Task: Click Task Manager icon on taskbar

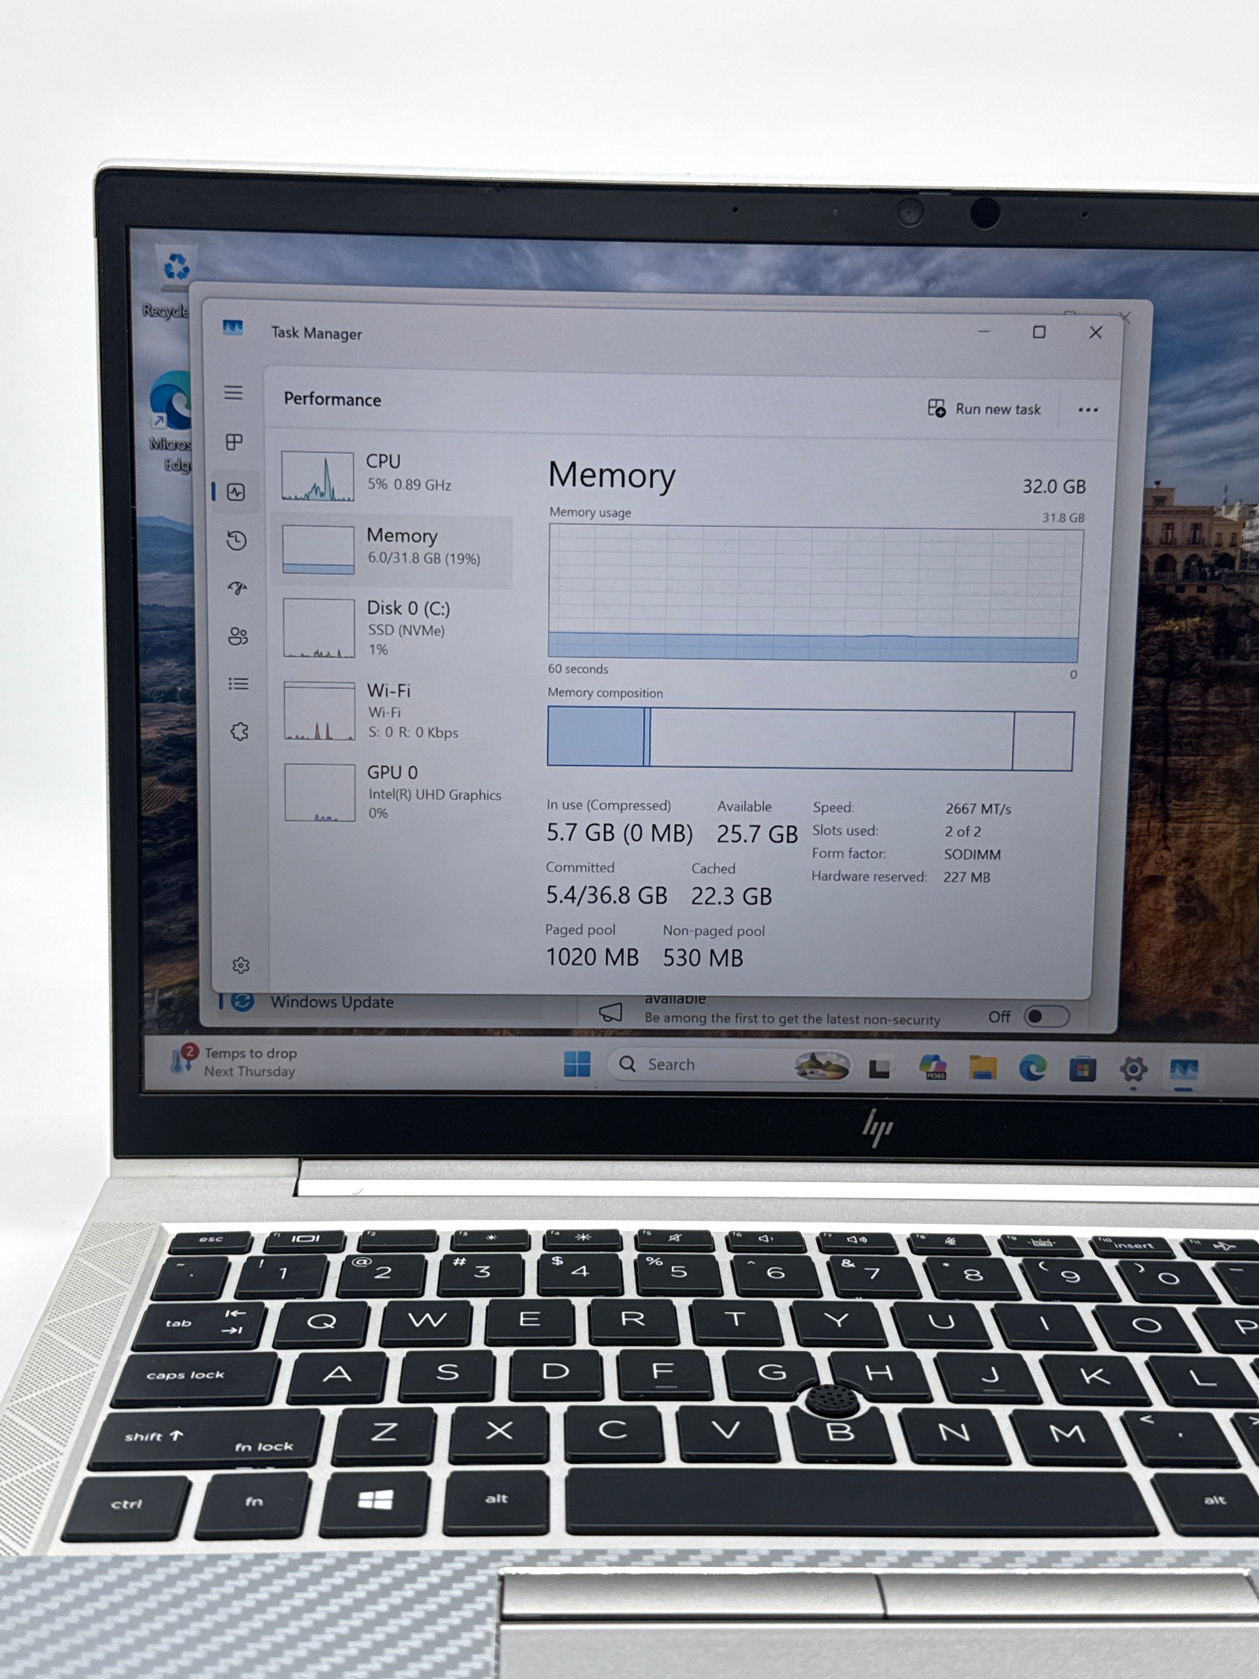Action: [x=1184, y=1070]
